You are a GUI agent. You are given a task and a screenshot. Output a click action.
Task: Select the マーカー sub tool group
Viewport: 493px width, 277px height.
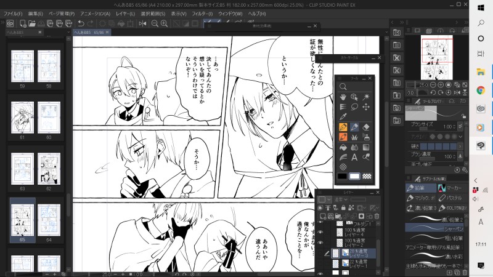click(x=452, y=188)
